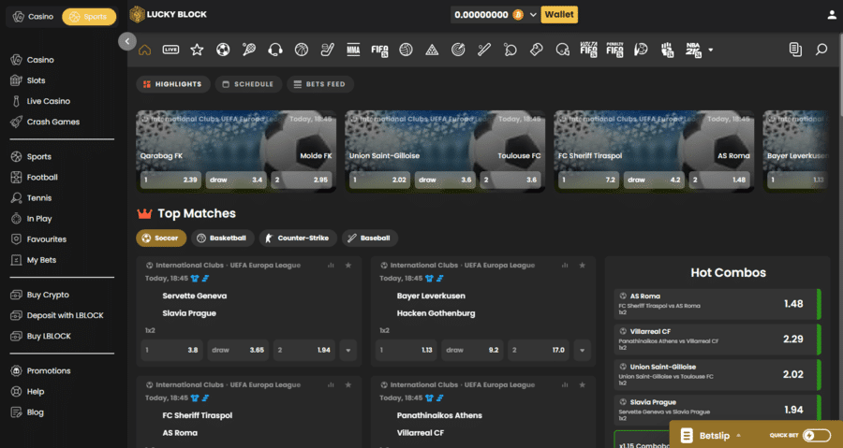Bet on Slavia Prague at 1.94

pos(303,351)
